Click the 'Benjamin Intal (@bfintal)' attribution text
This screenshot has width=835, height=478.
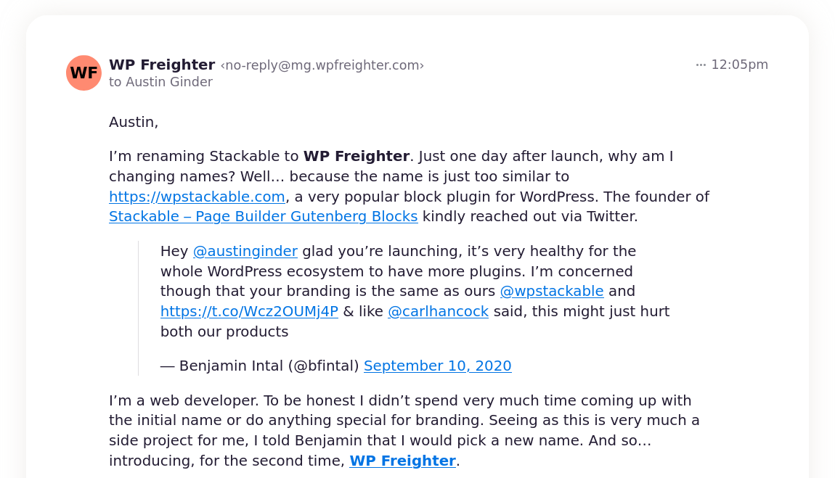pos(269,366)
